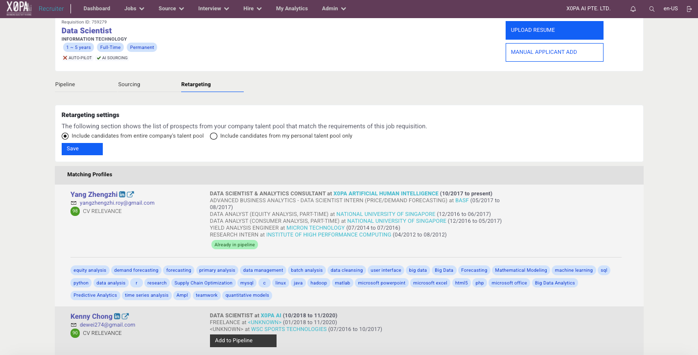
Task: Expand the Interview dropdown menu
Action: [x=214, y=9]
